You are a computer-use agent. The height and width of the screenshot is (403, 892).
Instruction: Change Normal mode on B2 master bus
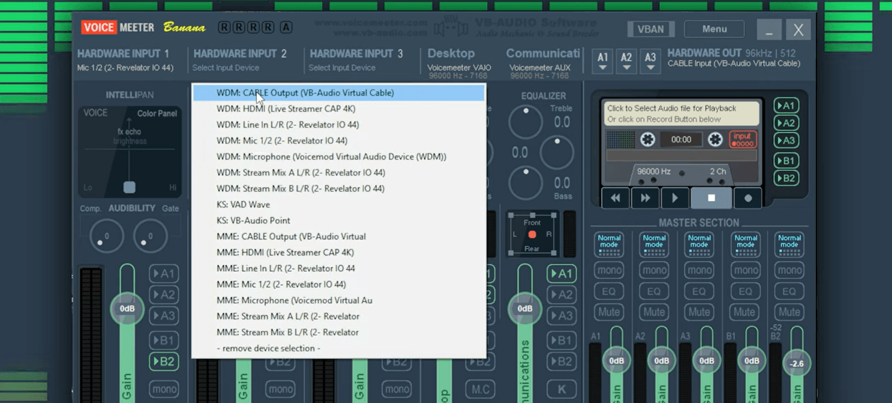[789, 244]
